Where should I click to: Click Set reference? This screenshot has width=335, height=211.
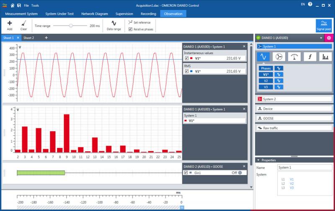click(139, 23)
